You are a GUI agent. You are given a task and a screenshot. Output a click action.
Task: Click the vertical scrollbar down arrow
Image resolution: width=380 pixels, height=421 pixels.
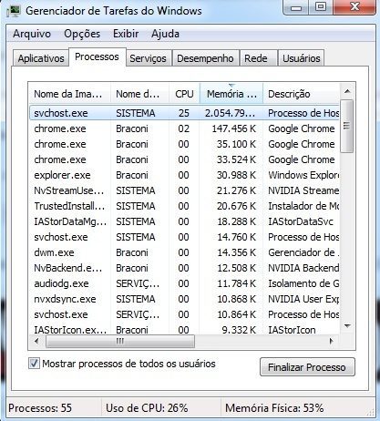point(347,326)
